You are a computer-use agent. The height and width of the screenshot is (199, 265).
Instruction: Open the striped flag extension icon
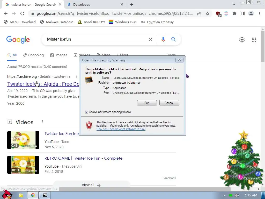[226, 13]
